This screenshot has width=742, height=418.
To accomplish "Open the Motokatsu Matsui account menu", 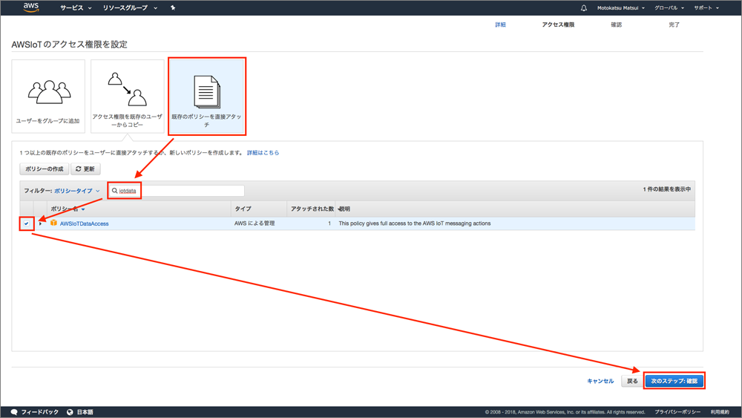I will pos(620,8).
